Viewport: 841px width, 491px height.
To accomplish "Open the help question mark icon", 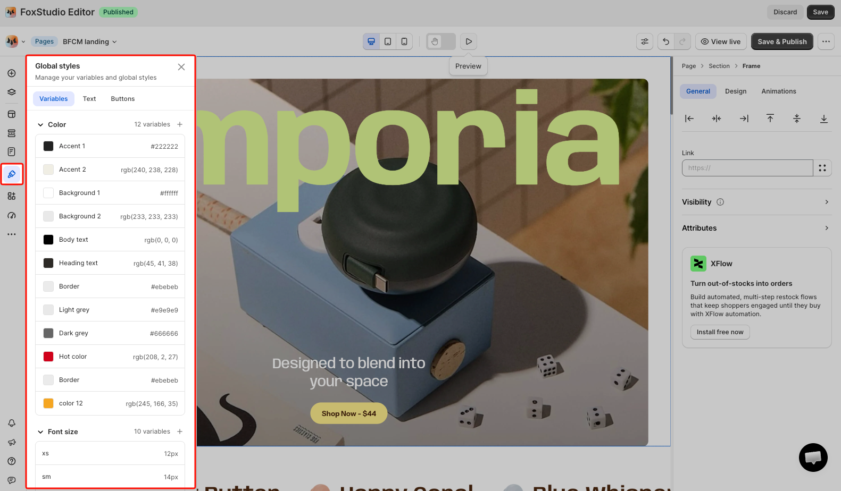I will point(12,461).
